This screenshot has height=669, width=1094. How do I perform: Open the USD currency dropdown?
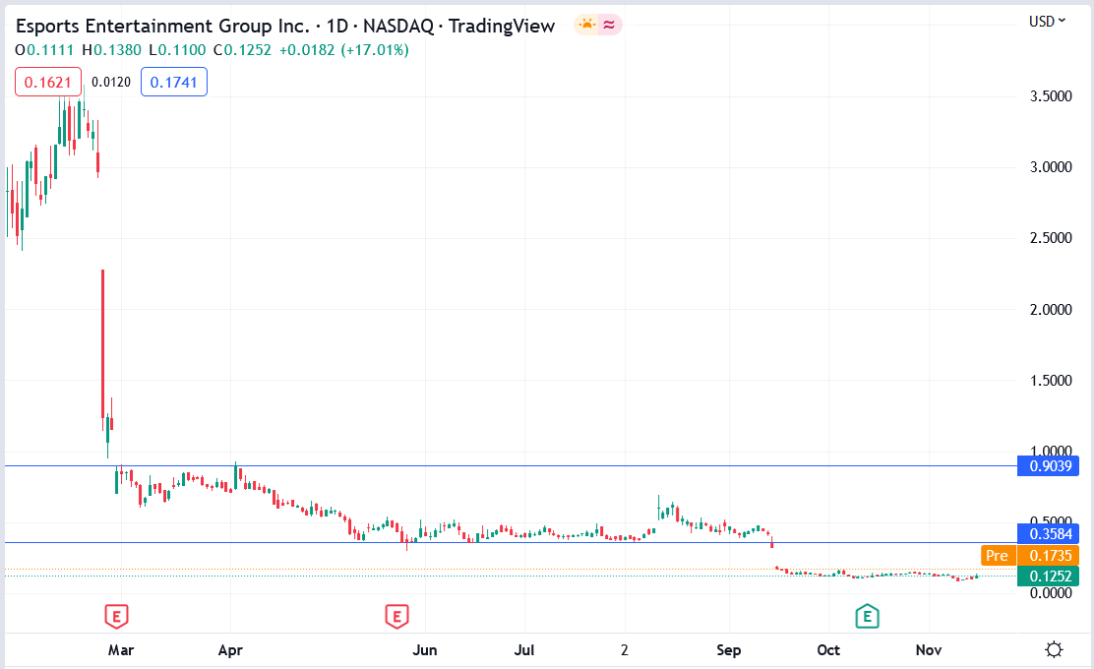coord(1047,22)
